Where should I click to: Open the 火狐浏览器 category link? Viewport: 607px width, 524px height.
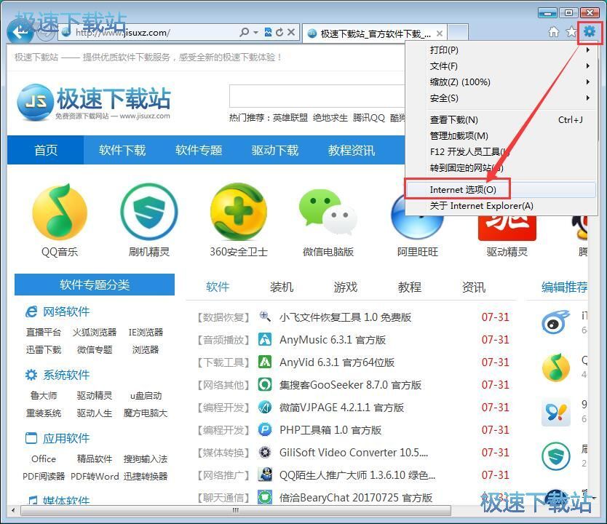coord(95,332)
